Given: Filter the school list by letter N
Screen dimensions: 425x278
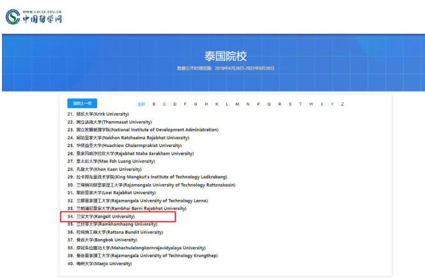Looking at the screenshot, I should [248, 104].
